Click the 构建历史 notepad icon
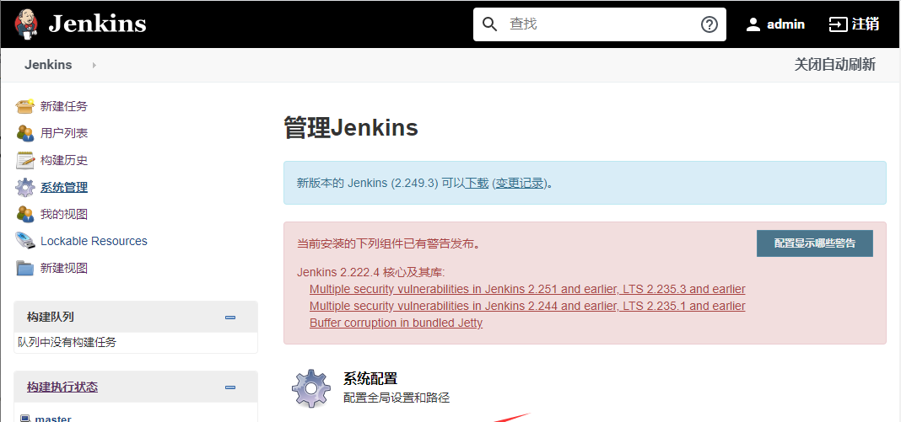 24,160
